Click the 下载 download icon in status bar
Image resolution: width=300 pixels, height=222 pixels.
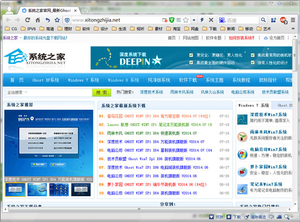[229, 217]
